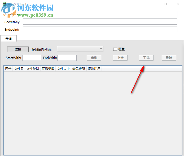The width and height of the screenshot is (184, 156).
Task: Click the 存储类型 column header
Action: coord(48,68)
